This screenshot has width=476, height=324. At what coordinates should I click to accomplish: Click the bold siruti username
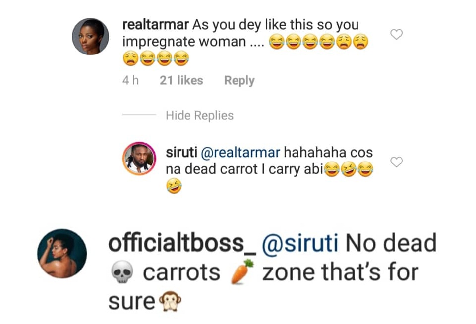coord(181,153)
